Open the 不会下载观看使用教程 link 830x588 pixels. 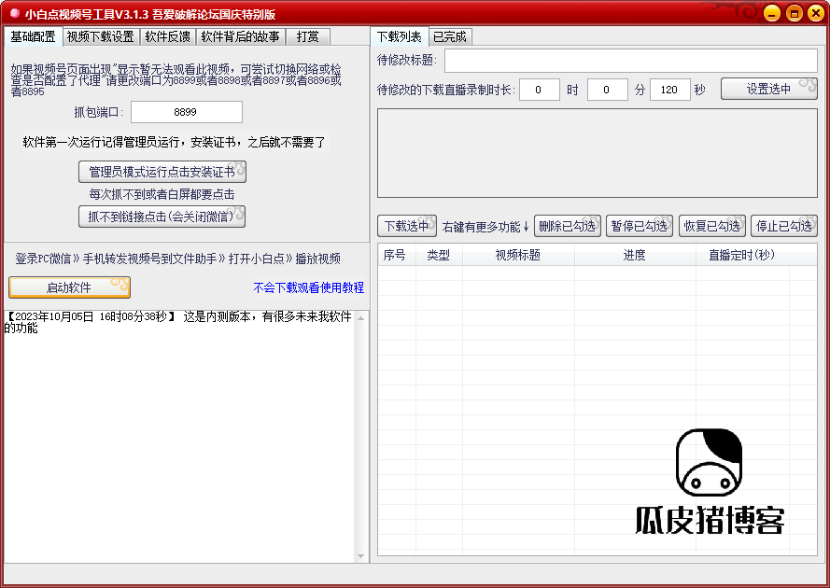coord(308,287)
